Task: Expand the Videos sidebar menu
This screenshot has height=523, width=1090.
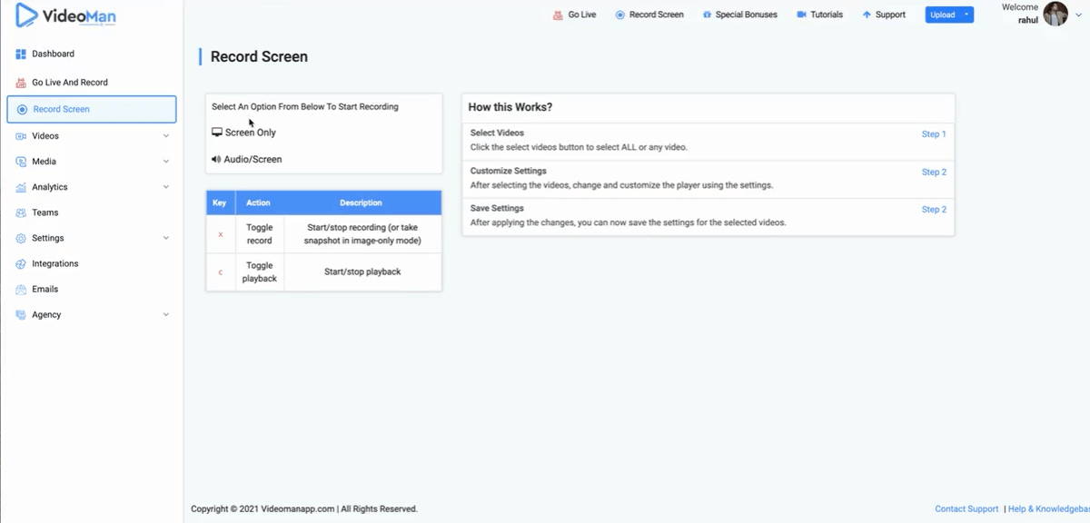Action: (165, 136)
